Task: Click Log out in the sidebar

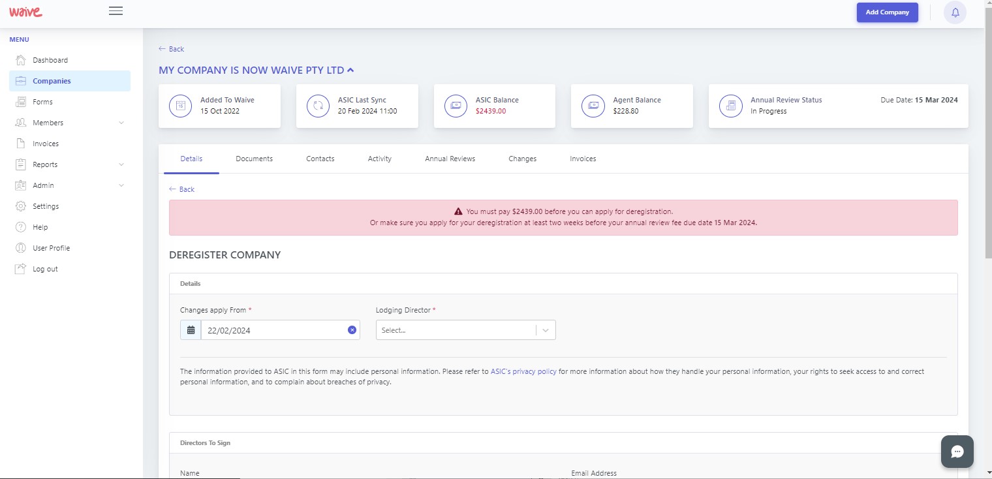Action: tap(70, 269)
